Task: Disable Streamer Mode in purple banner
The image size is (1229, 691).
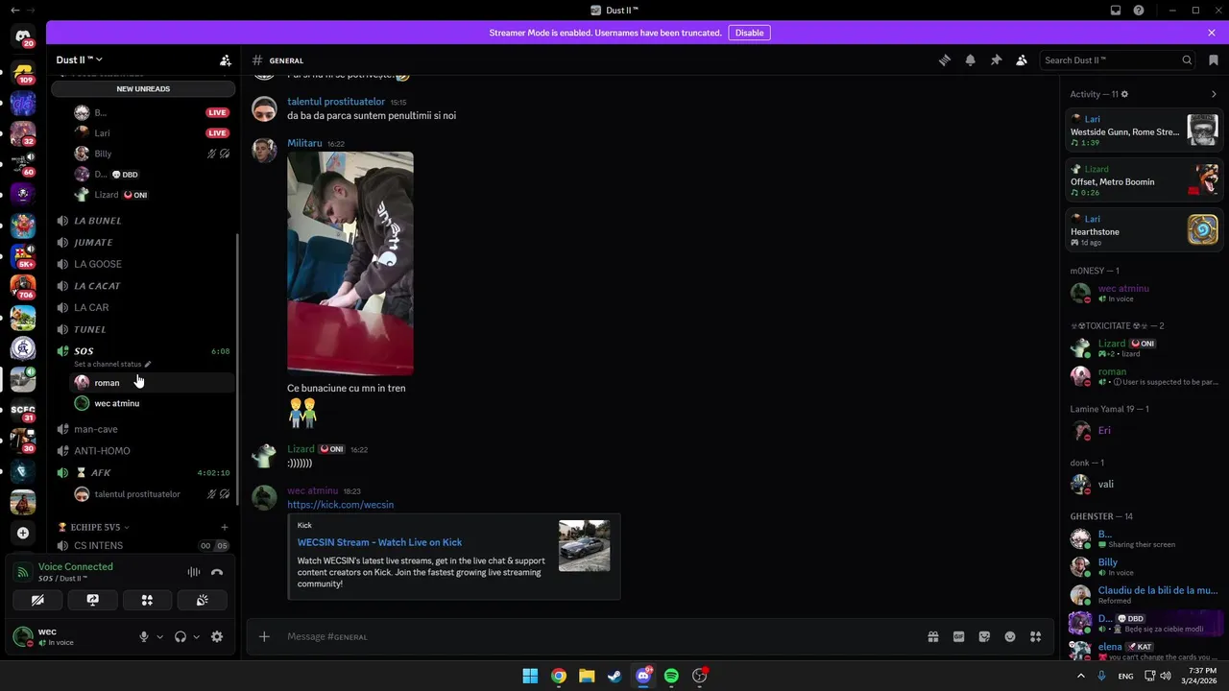Action: pyautogui.click(x=749, y=33)
